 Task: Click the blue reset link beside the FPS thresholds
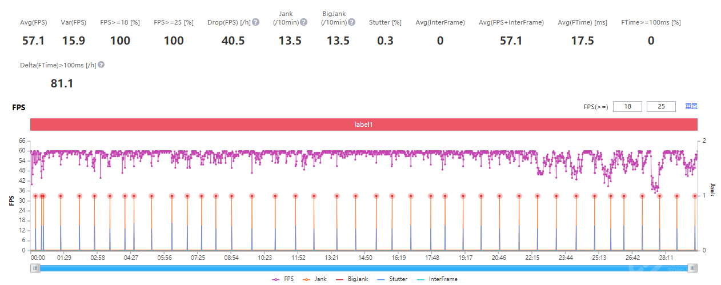click(x=691, y=106)
